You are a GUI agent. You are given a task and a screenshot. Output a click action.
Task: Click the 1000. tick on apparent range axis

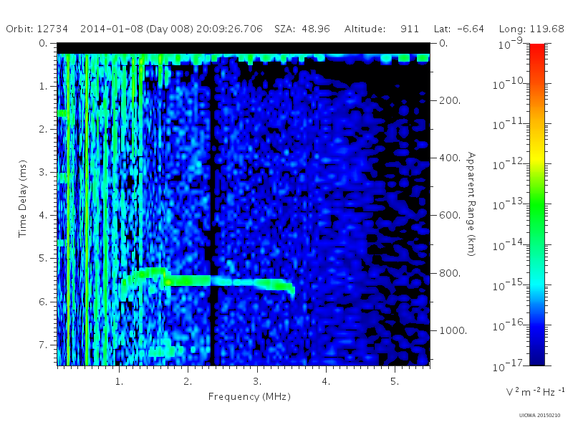coord(453,330)
